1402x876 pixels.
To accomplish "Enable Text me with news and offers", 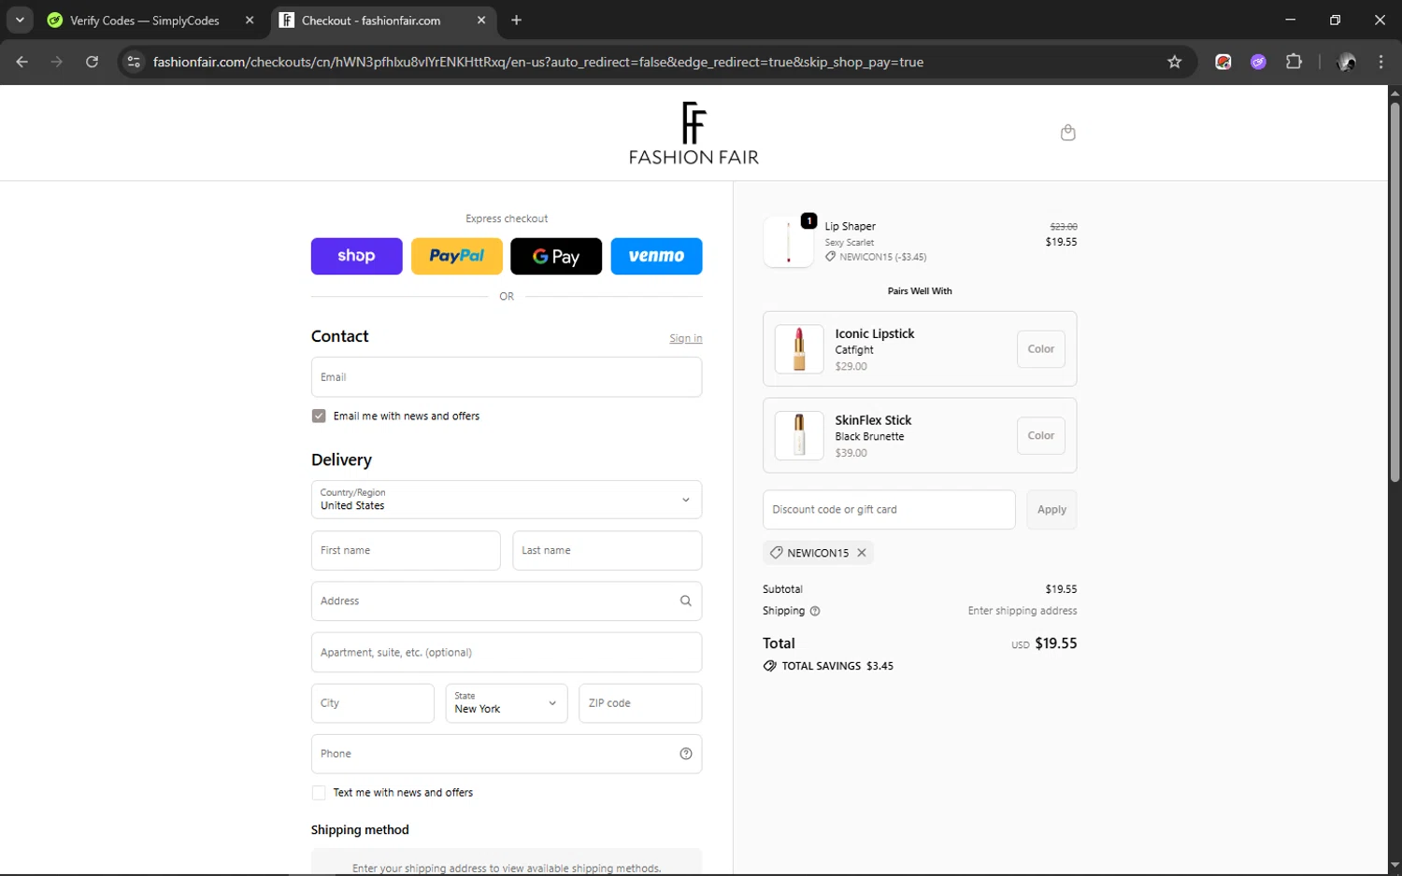I will click(x=319, y=793).
